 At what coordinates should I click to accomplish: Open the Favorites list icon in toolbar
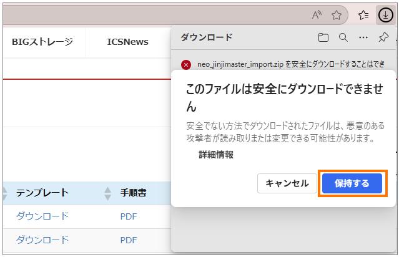363,15
